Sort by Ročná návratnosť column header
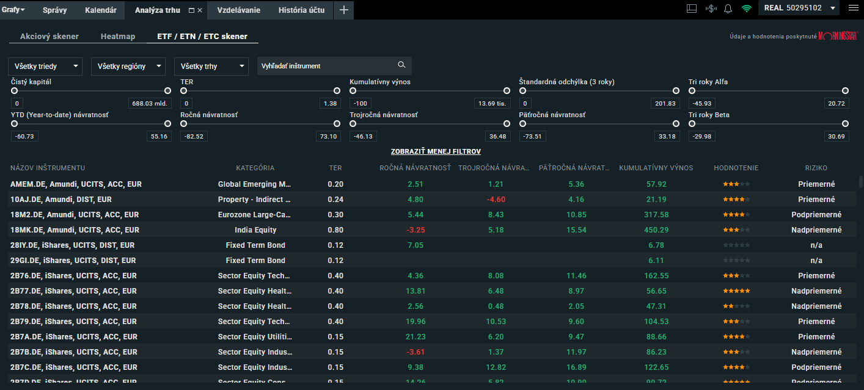This screenshot has width=864, height=390. [415, 168]
